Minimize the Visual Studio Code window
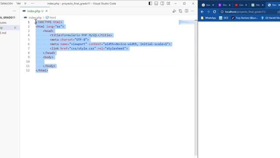This screenshot has width=280, height=158. 175,4
